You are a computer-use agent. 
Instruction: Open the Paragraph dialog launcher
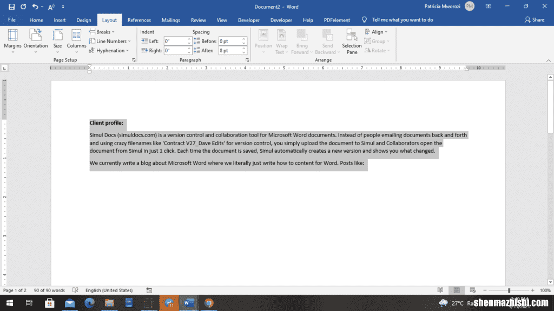tap(247, 60)
